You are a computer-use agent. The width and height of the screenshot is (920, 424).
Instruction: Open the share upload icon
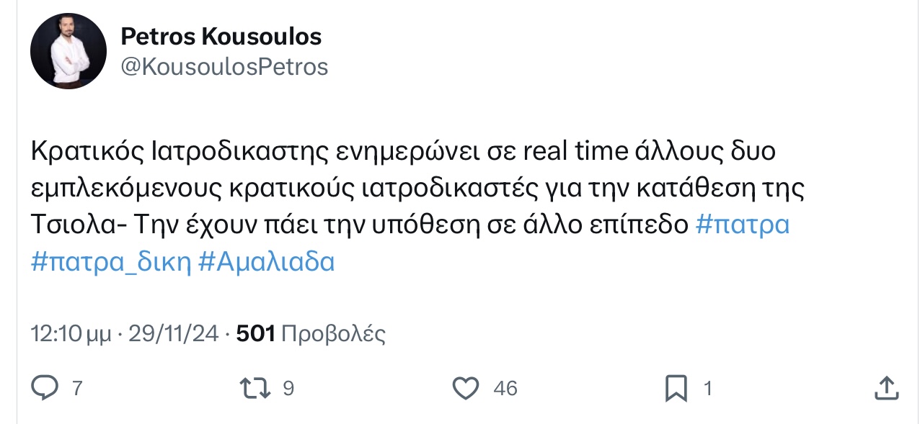coord(885,389)
